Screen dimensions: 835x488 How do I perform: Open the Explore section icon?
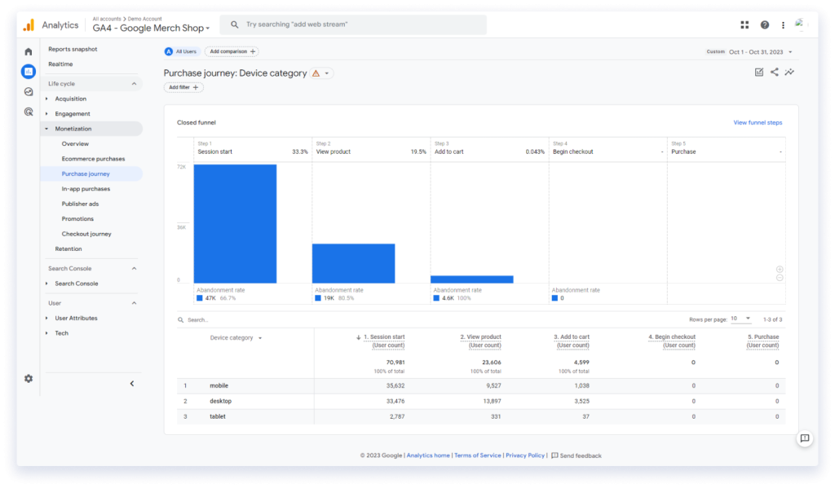(x=28, y=91)
